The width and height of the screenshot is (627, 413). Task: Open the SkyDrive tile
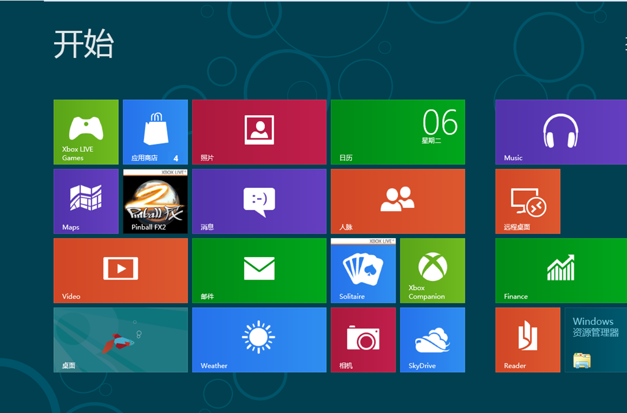point(433,340)
